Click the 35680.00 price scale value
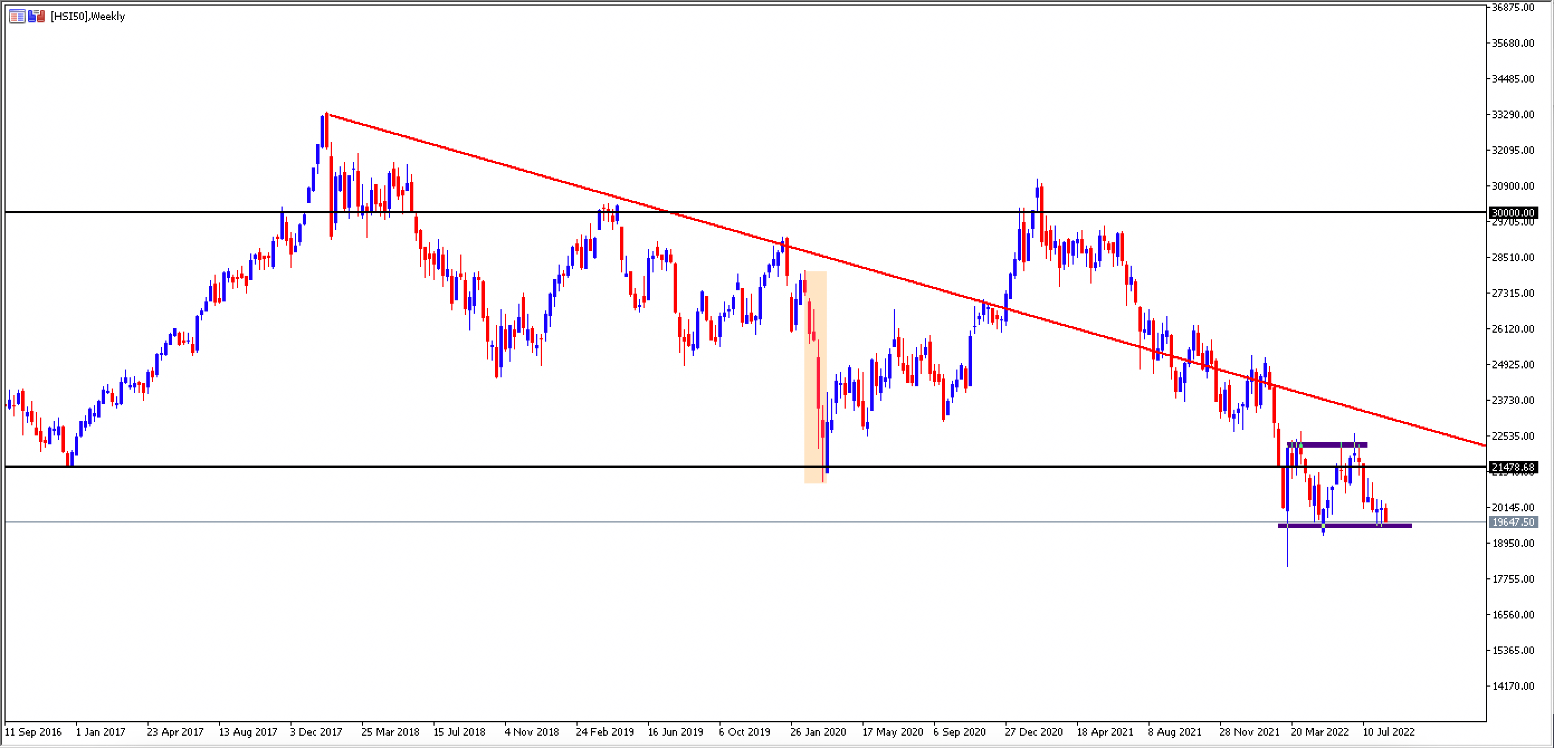Screen dimensions: 1554x748 [1512, 43]
